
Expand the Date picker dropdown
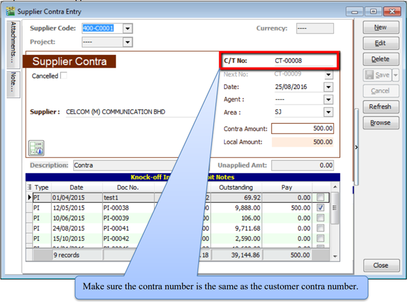click(x=328, y=87)
